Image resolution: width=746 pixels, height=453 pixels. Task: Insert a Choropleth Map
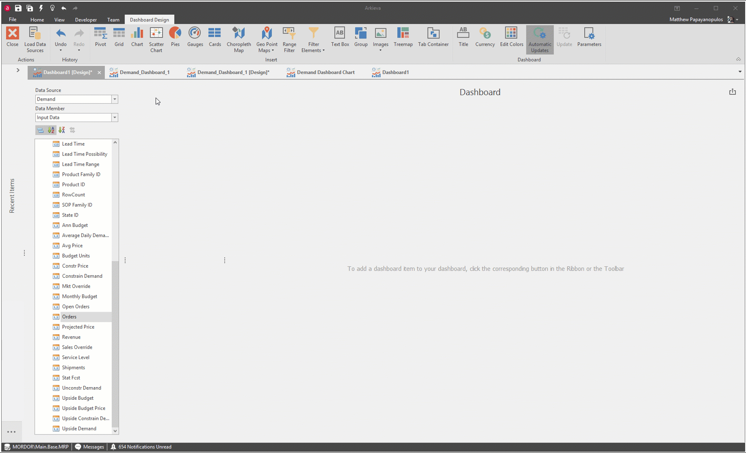(x=239, y=40)
